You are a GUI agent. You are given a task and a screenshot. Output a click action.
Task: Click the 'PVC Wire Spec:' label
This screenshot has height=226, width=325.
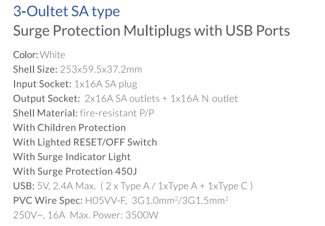48,200
